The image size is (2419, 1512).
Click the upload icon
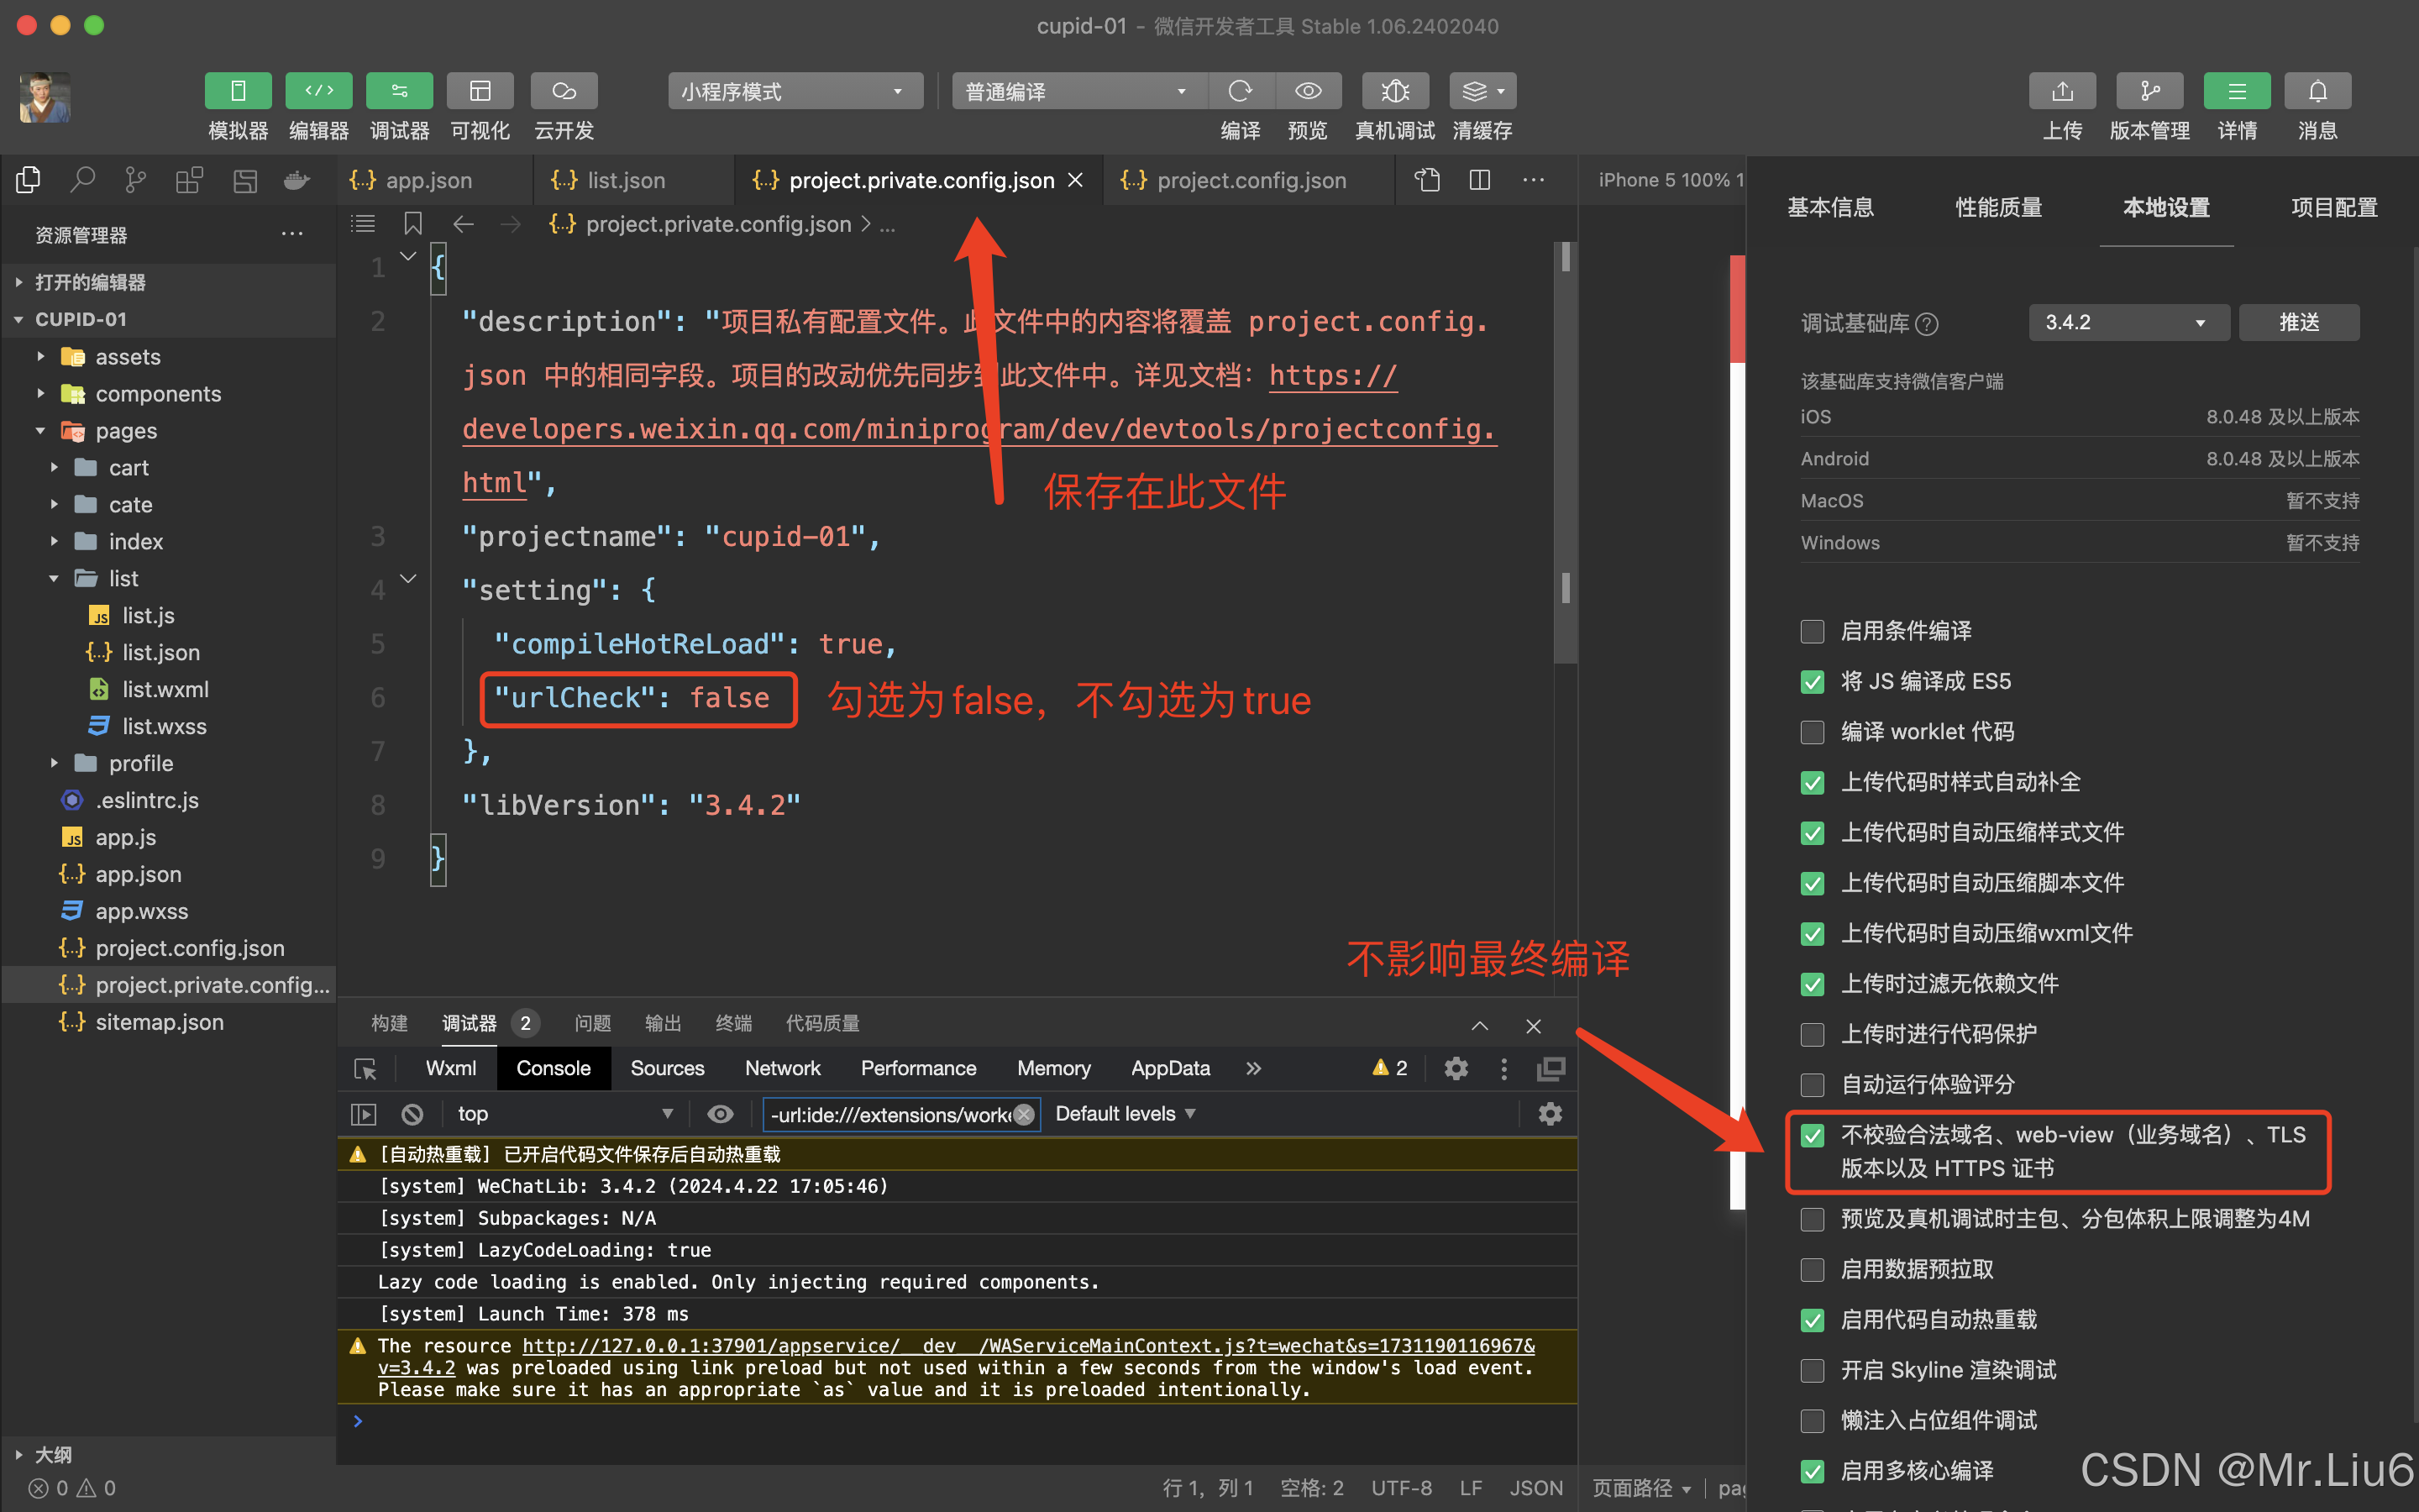point(2062,91)
